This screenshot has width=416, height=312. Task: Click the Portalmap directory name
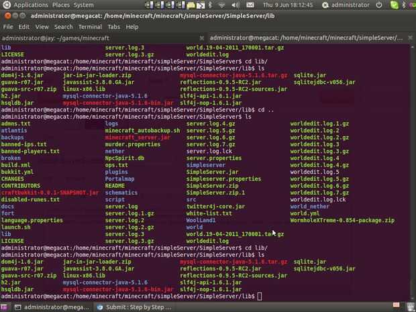[x=119, y=179]
